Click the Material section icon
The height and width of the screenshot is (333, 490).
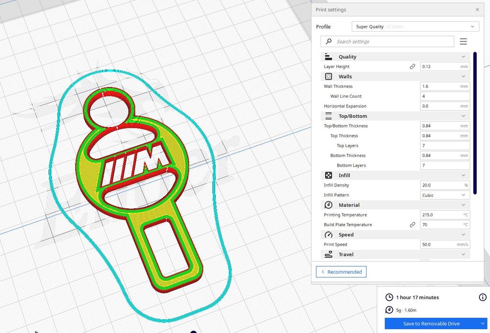pyautogui.click(x=328, y=205)
